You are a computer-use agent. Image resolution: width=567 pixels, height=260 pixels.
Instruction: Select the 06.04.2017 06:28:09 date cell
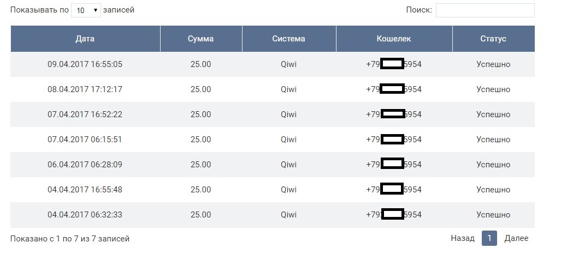pyautogui.click(x=85, y=165)
